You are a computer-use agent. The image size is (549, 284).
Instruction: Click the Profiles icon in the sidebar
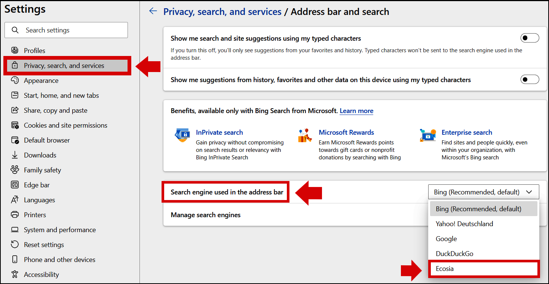pyautogui.click(x=15, y=50)
